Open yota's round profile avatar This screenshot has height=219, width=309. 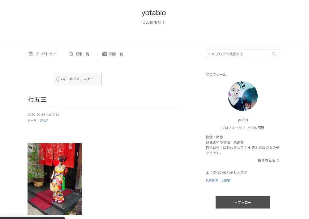point(242,96)
